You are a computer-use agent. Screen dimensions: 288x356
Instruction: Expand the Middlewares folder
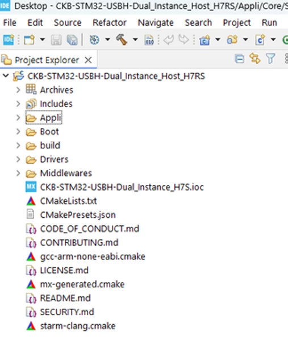click(18, 173)
